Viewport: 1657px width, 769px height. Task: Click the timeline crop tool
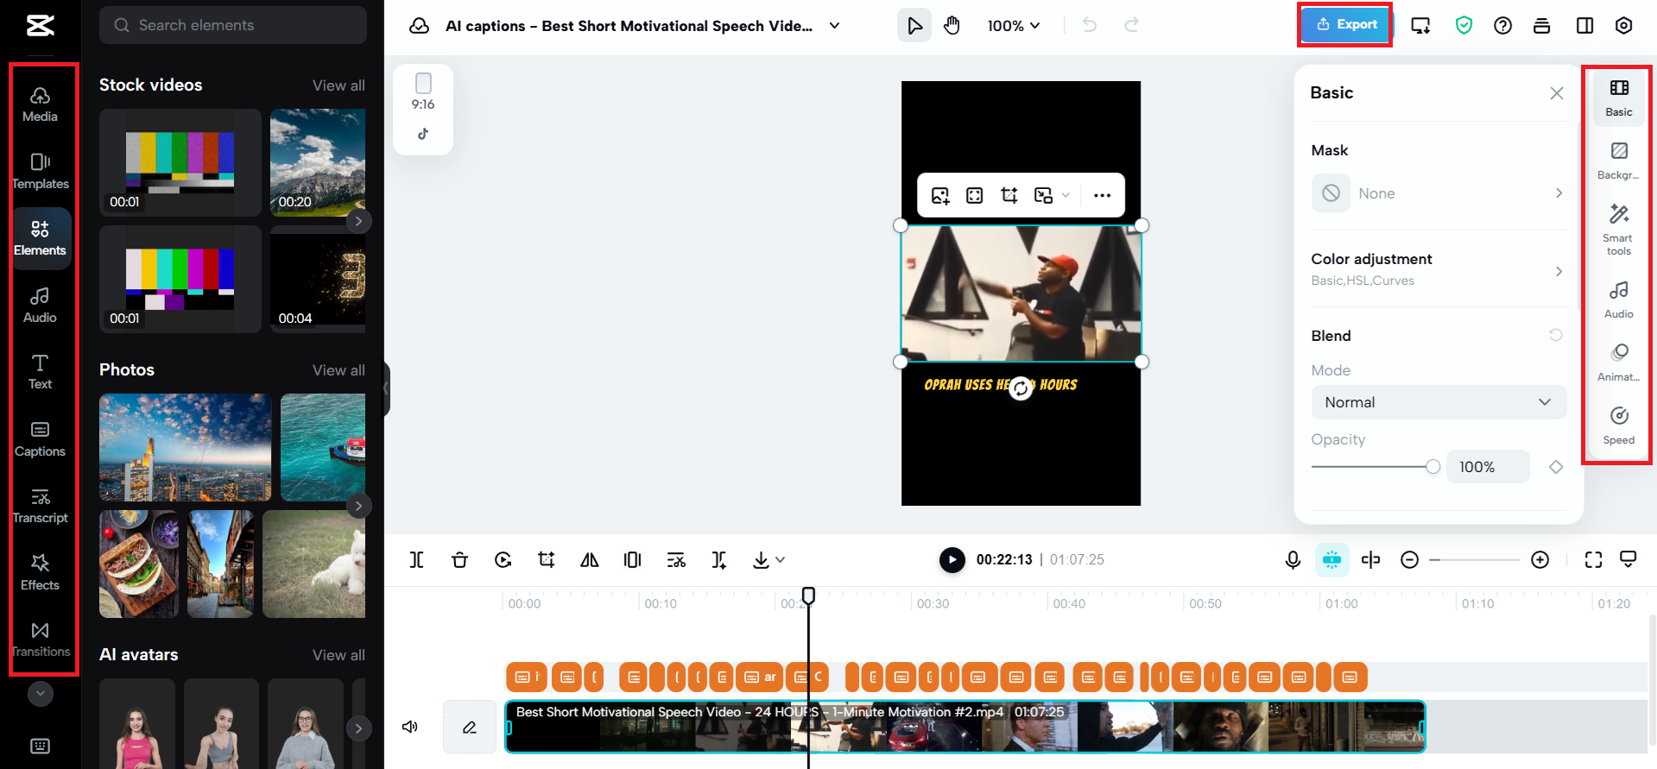[546, 560]
